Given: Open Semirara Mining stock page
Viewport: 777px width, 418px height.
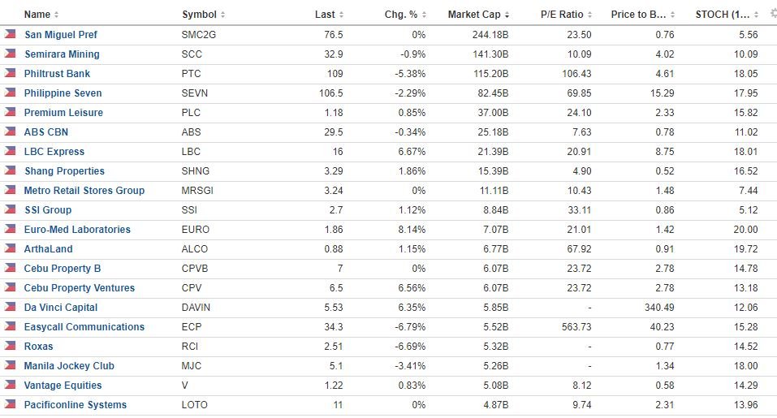Looking at the screenshot, I should click(62, 54).
